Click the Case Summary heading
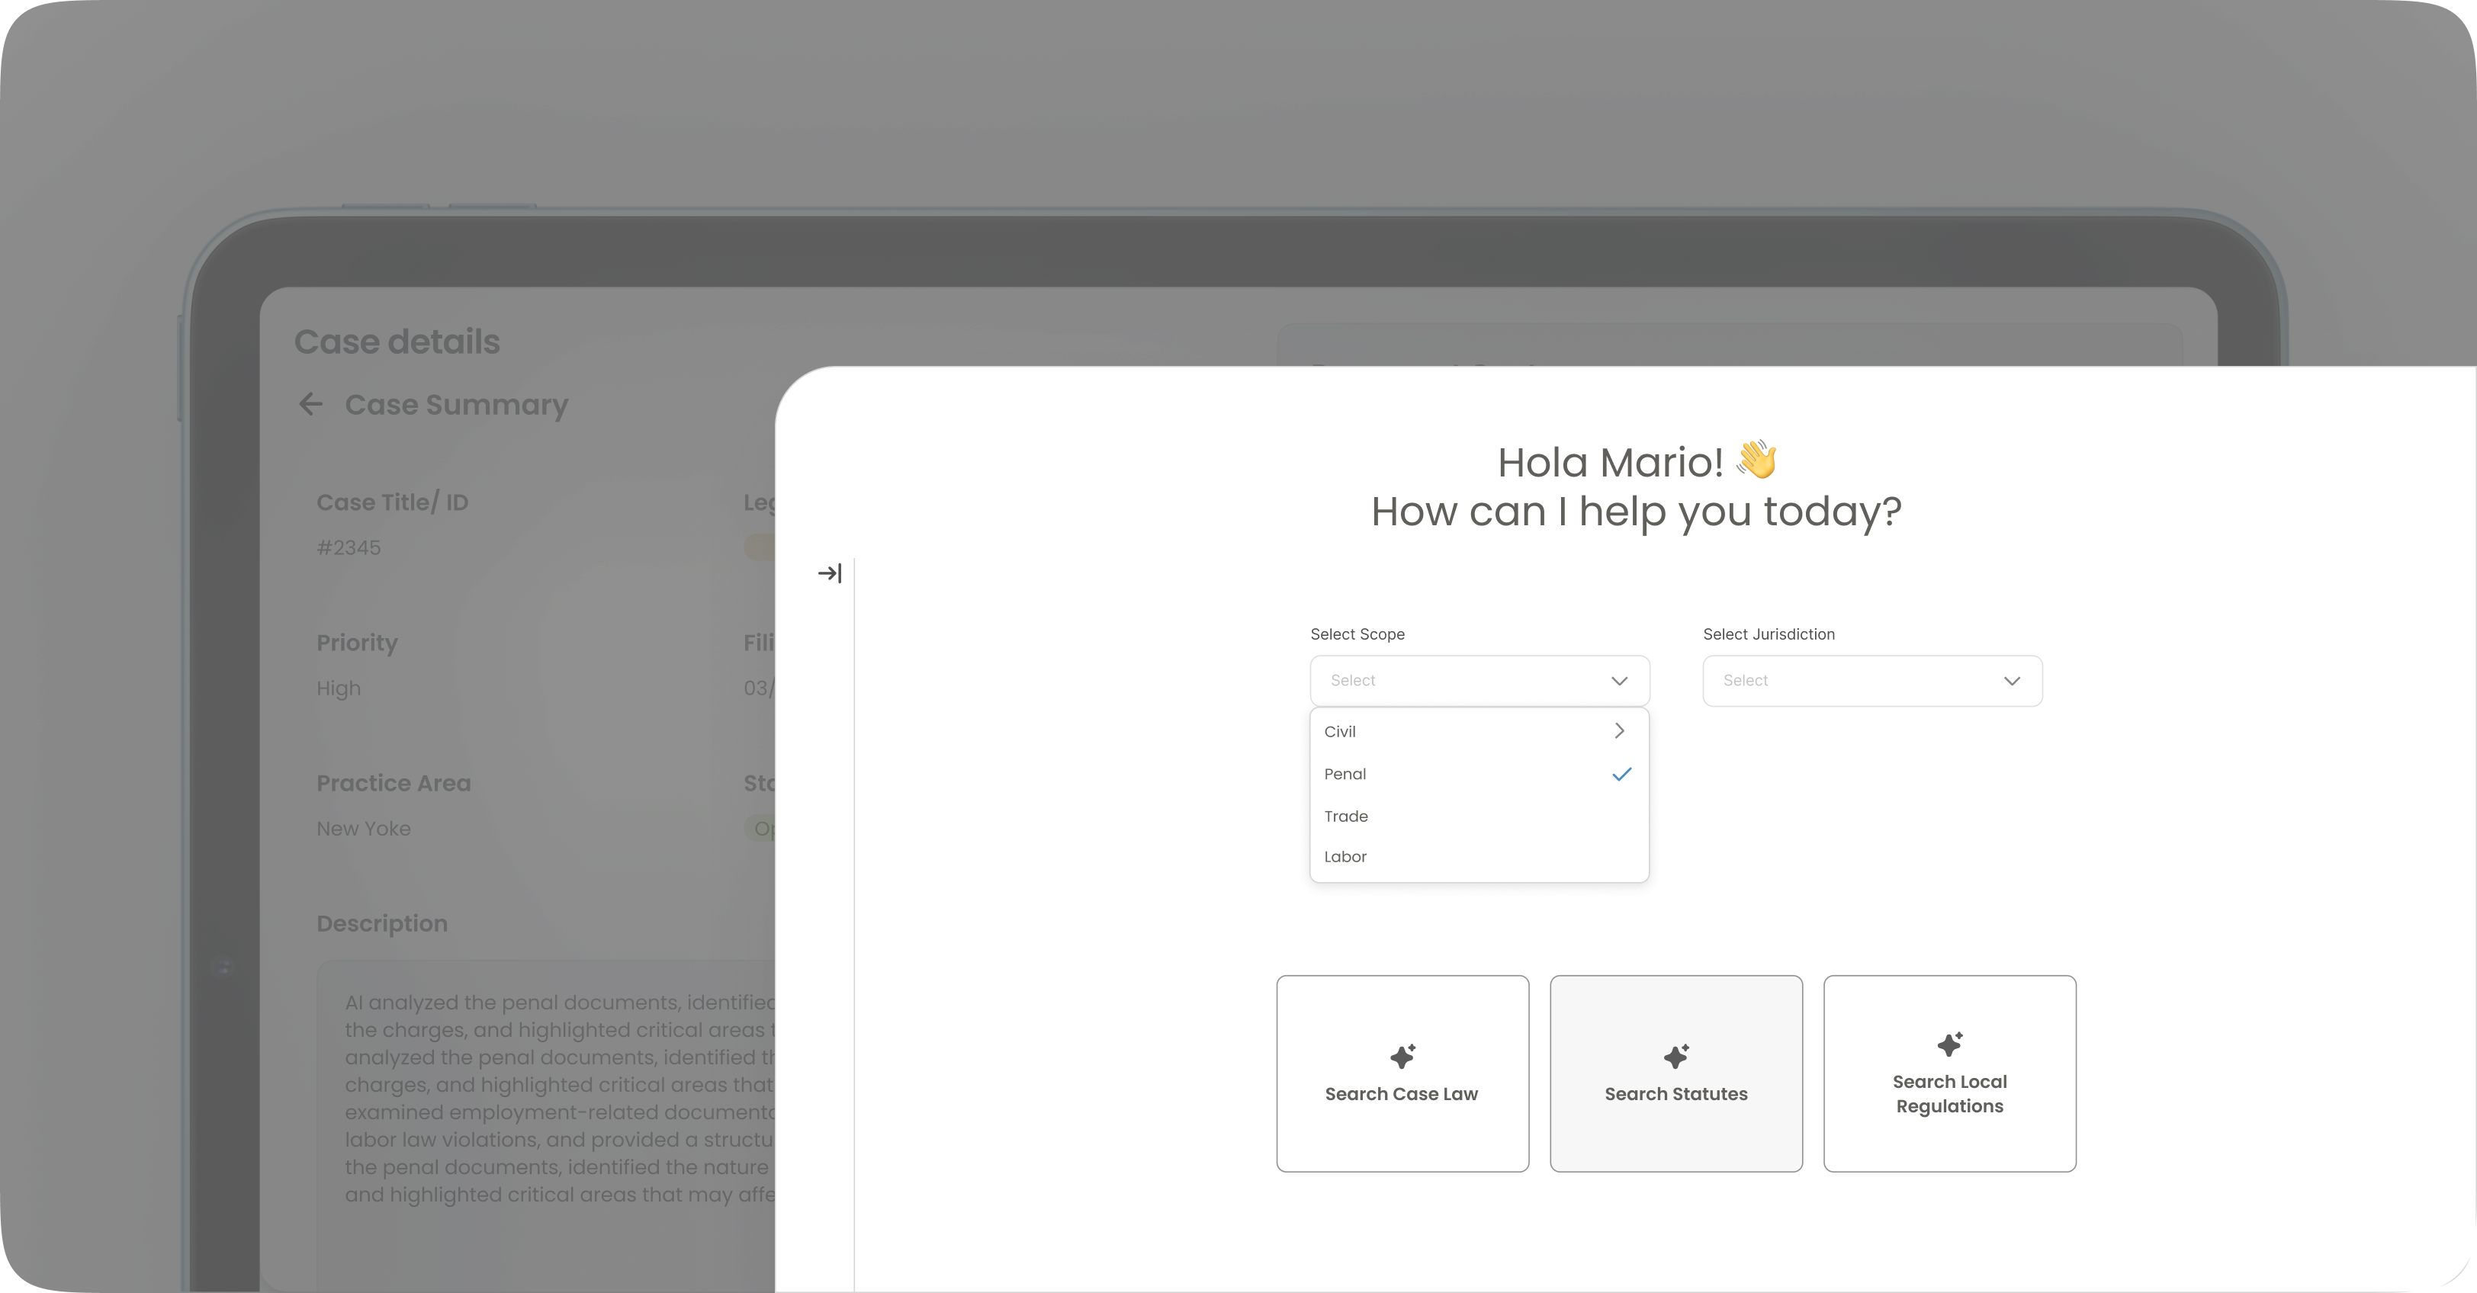The height and width of the screenshot is (1293, 2477). tap(457, 405)
